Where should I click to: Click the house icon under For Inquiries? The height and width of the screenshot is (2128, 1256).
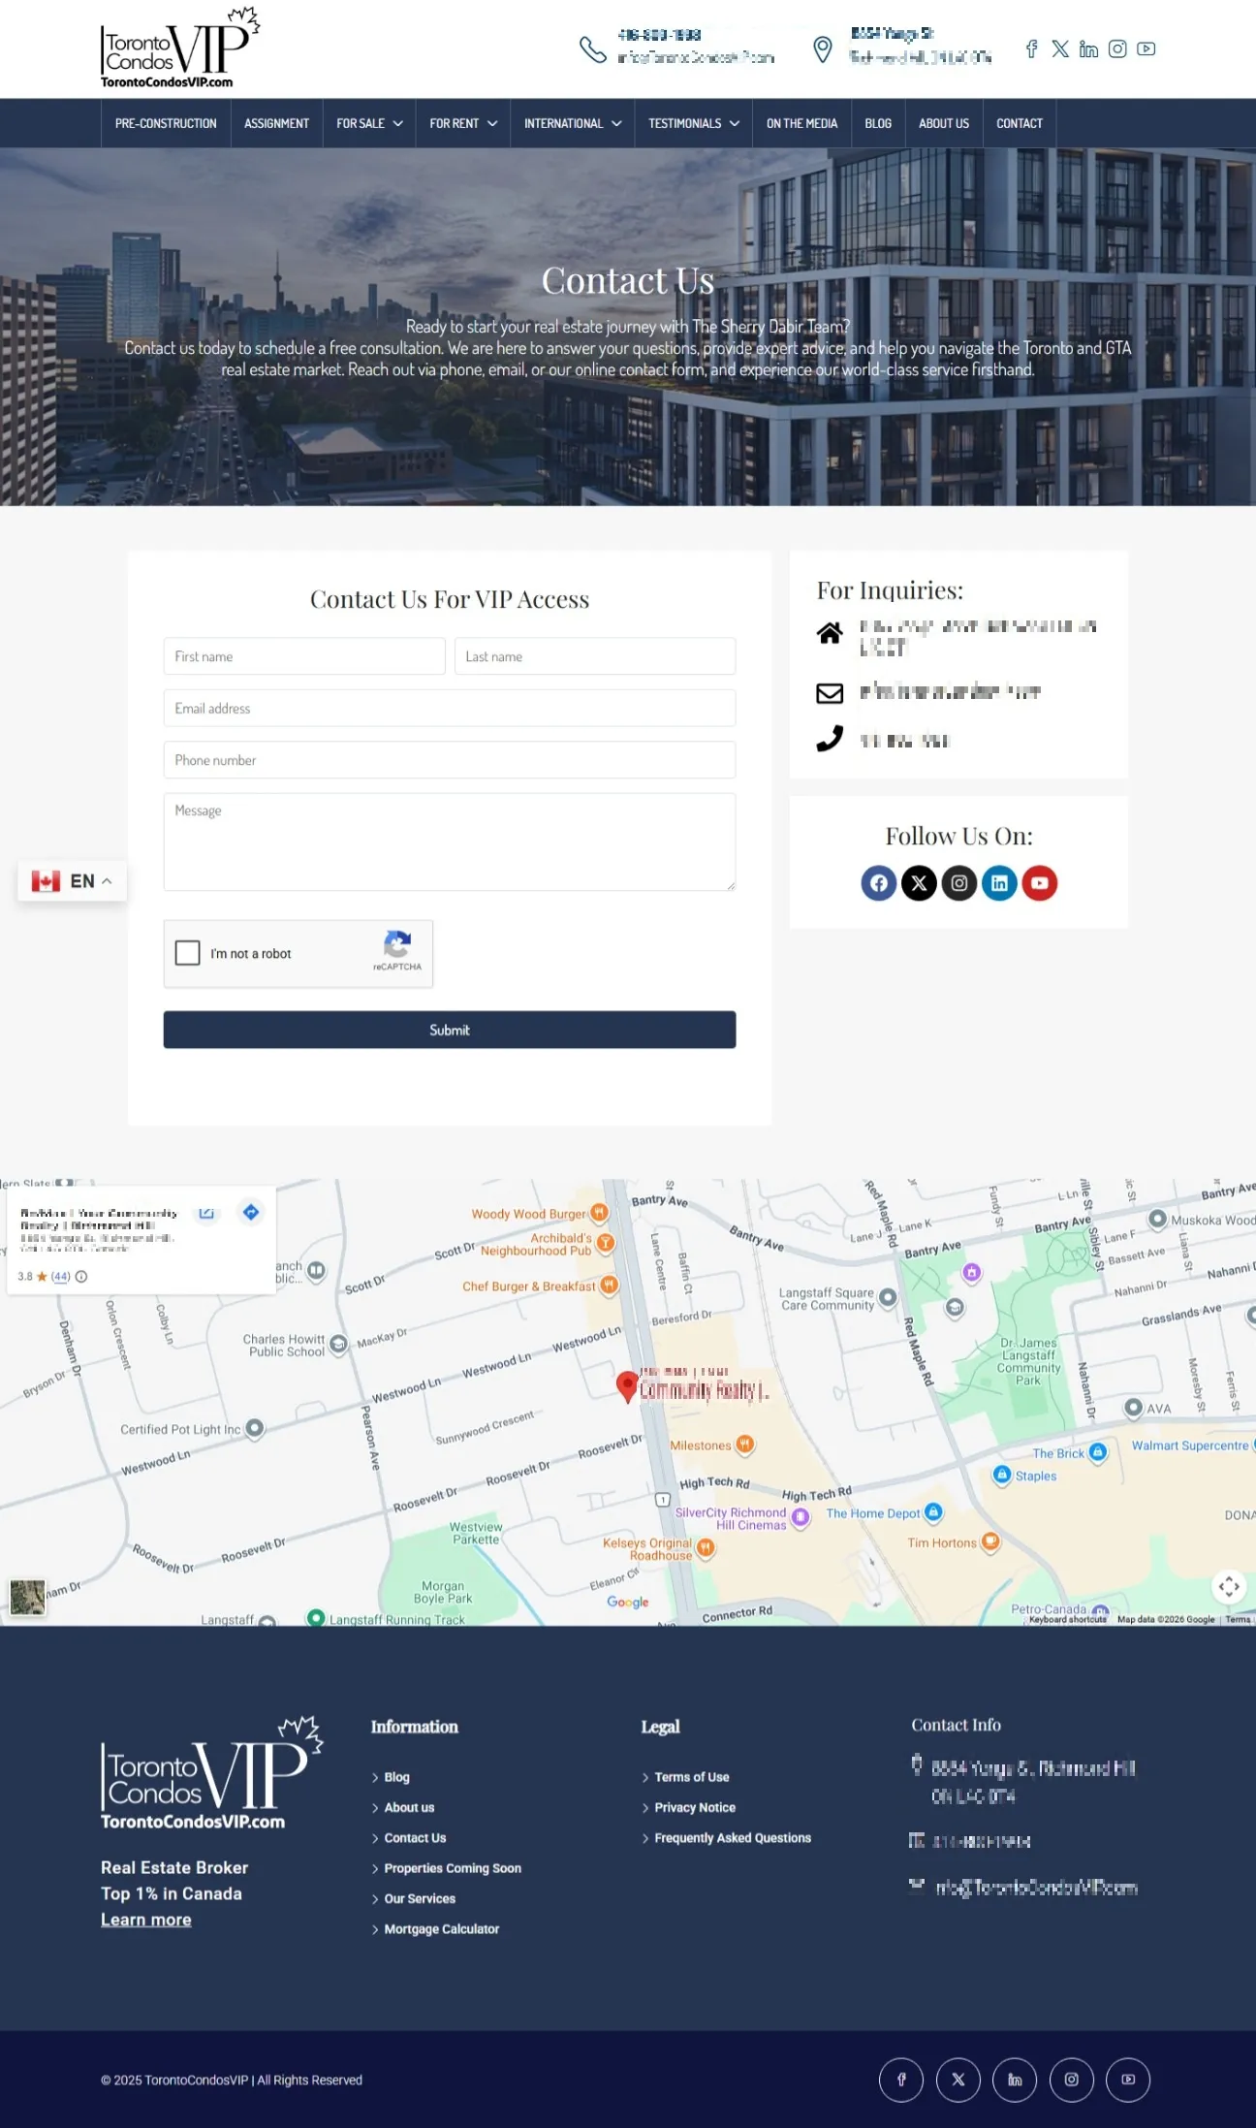click(x=830, y=633)
